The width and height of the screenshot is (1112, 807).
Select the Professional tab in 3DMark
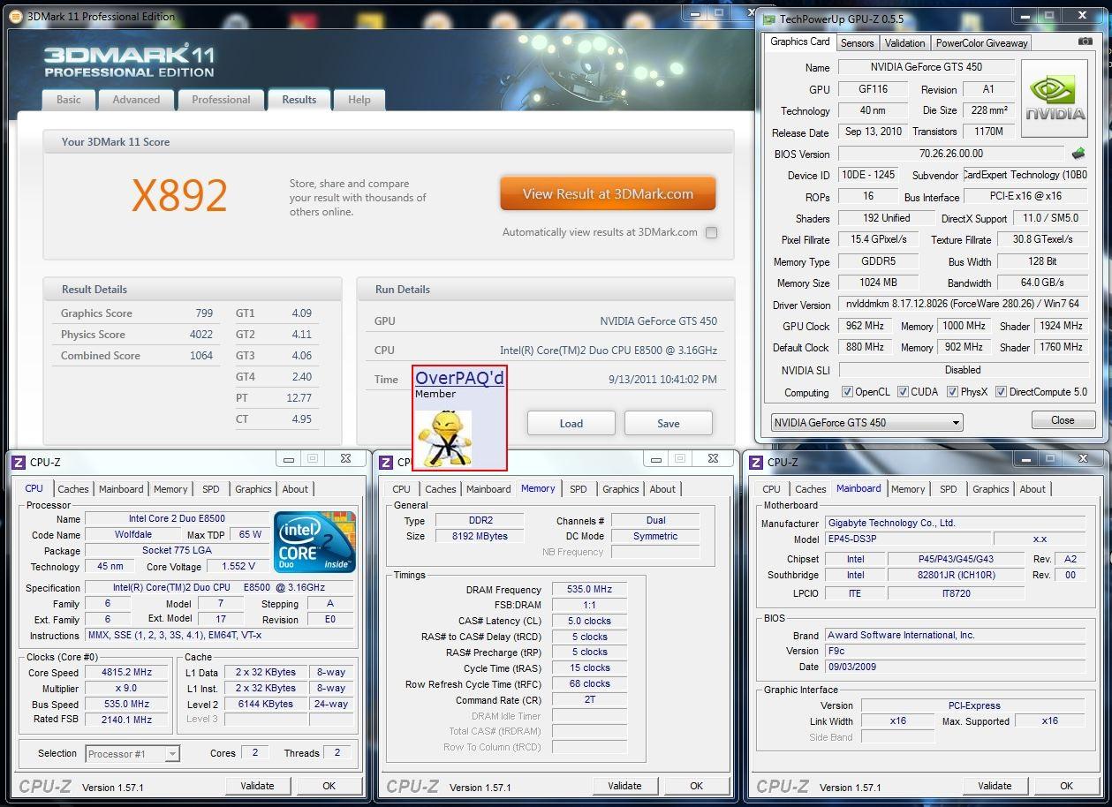[221, 100]
